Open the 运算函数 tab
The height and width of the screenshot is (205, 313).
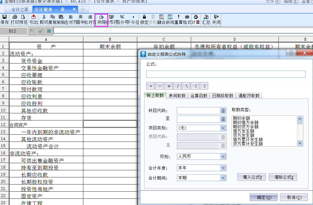click(x=199, y=96)
